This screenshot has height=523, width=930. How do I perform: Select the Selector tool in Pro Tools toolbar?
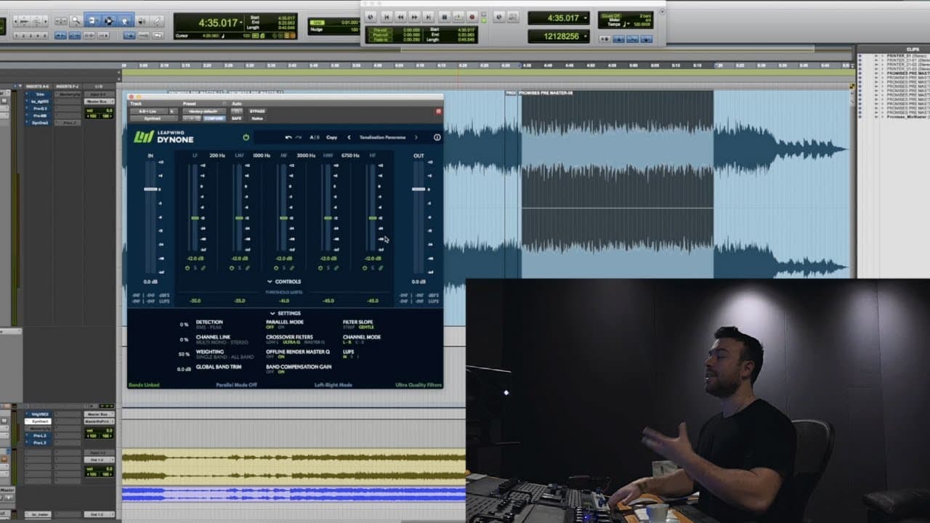click(x=108, y=21)
